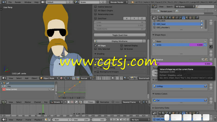Click the Graph editor type icon

(4, 102)
